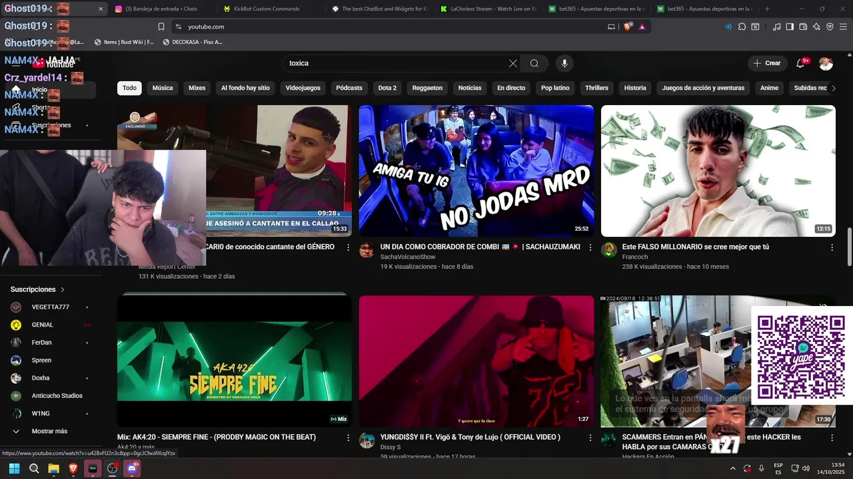
Task: Show hidden system tray icons
Action: click(x=733, y=468)
